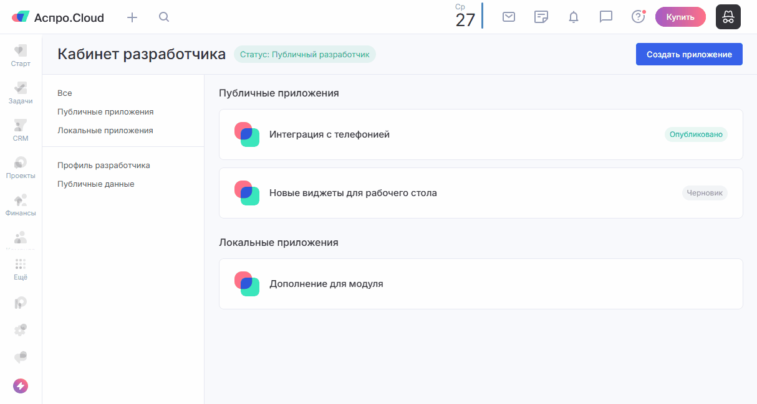Click icon of Новые виджеты для рабочего стола
Screen dimensions: 757x404
click(247, 193)
